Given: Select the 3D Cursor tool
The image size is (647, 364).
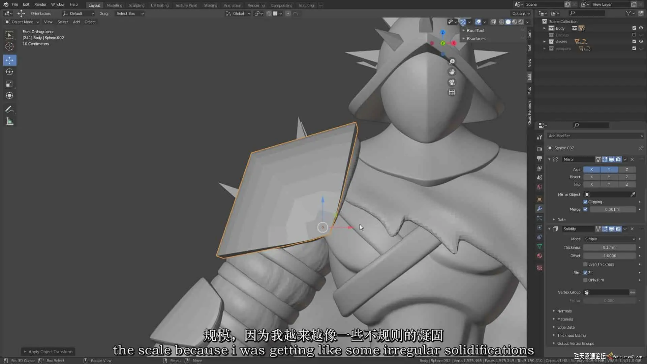Looking at the screenshot, I should [x=9, y=47].
